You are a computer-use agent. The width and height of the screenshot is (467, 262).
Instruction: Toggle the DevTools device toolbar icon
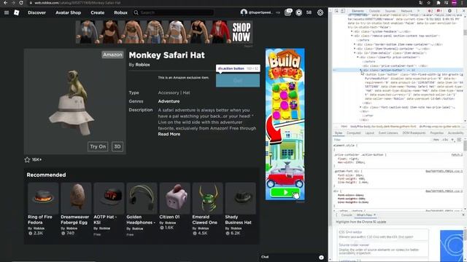point(343,11)
